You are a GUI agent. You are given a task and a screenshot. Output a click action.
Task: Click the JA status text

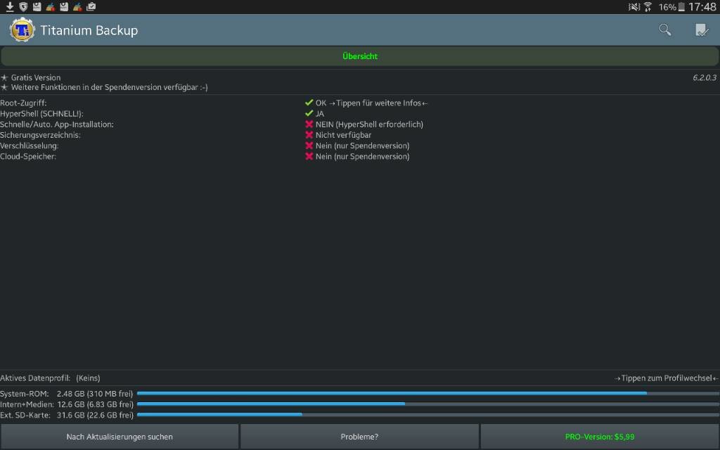(x=320, y=113)
